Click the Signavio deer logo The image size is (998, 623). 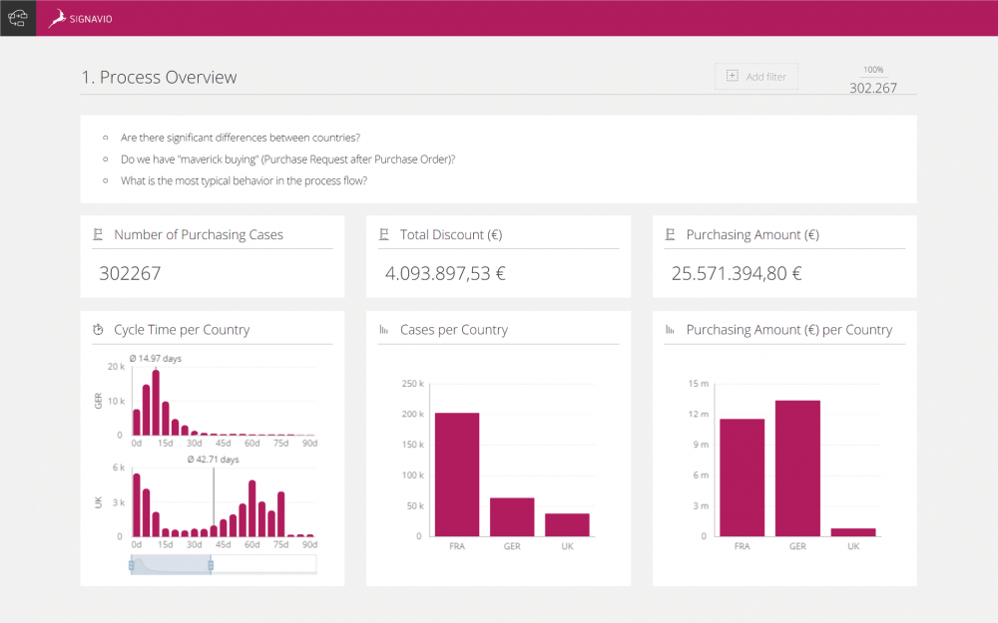click(58, 18)
